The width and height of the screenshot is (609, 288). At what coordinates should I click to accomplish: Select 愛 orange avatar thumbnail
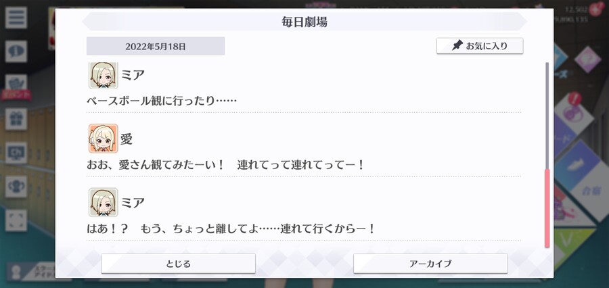pyautogui.click(x=103, y=139)
